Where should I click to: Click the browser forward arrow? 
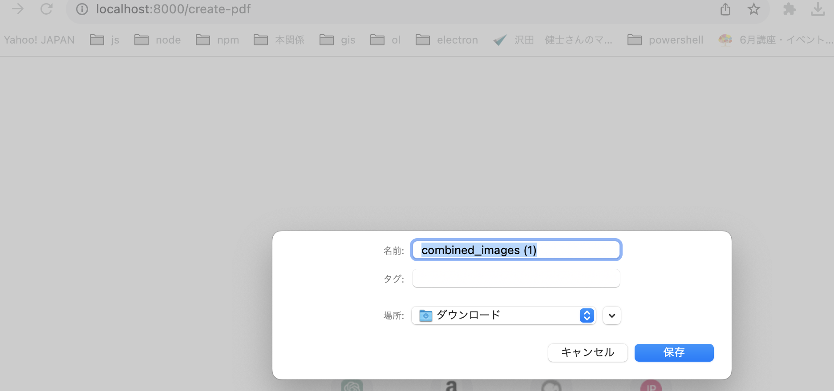click(18, 9)
